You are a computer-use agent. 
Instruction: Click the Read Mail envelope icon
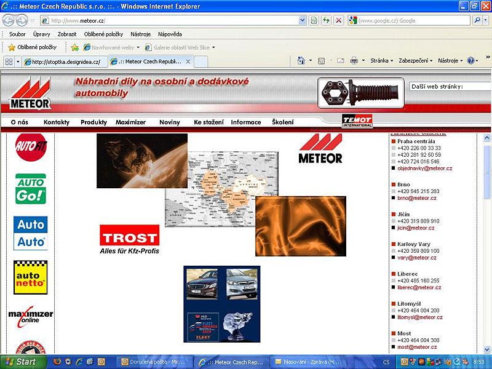point(341,60)
